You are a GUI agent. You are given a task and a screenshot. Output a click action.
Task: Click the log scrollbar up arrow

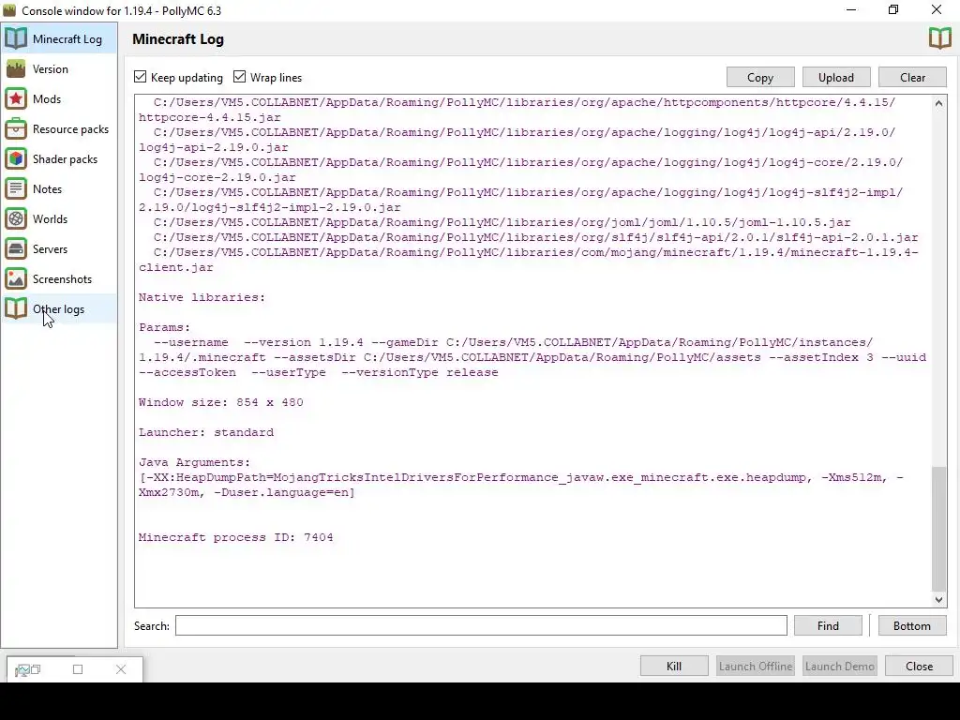[938, 103]
